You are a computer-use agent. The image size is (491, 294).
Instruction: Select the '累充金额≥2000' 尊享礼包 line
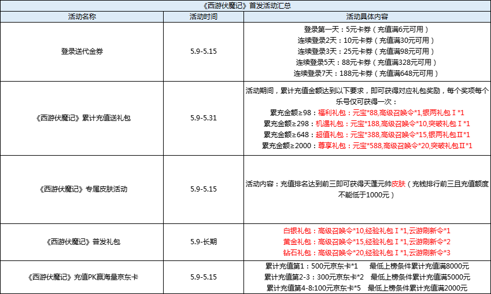pyautogui.click(x=367, y=146)
